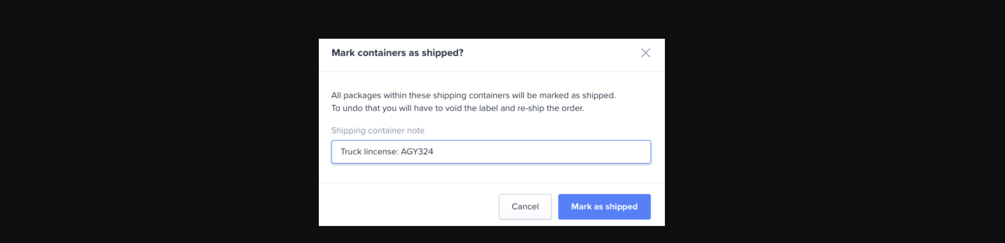
Task: Focus the Shipping container note field
Action: tap(491, 152)
